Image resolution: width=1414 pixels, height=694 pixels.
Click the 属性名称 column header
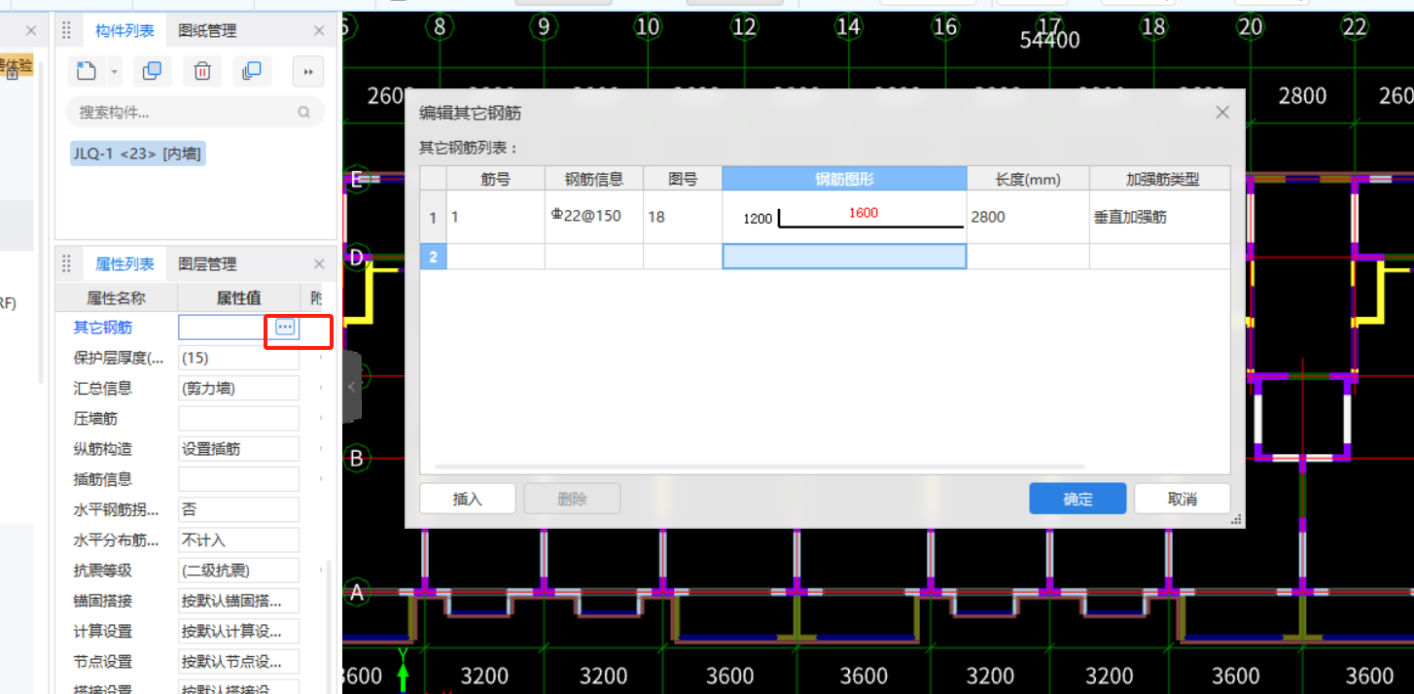point(116,297)
